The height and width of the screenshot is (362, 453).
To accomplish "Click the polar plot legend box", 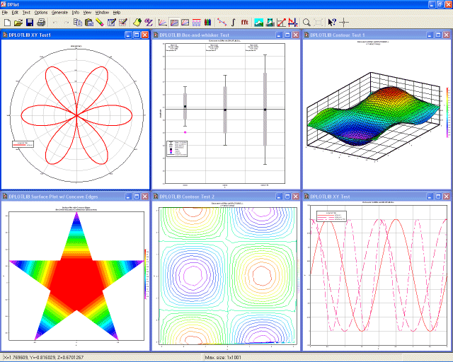I will (23, 144).
